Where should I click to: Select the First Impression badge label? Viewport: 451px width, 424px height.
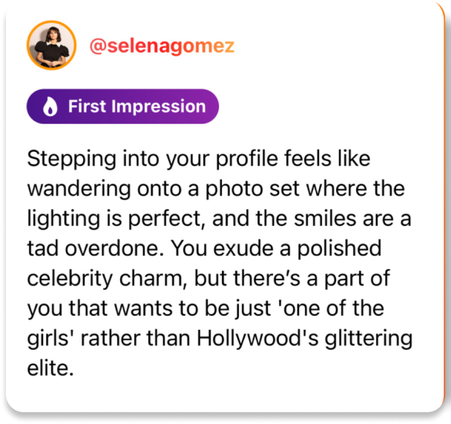(136, 107)
